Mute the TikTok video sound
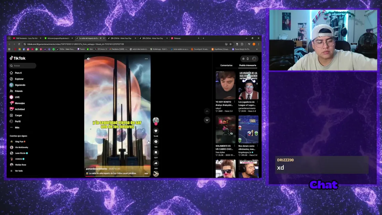This screenshot has height=215, width=382. coord(88,59)
